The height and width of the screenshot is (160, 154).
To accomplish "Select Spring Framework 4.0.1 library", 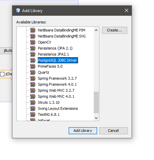I will pos(57,84).
